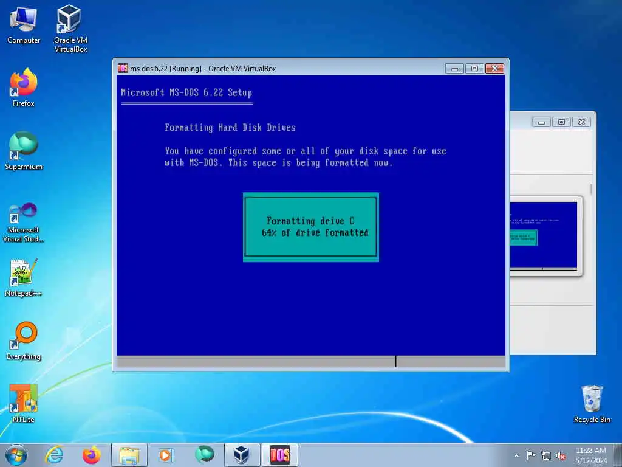Minimize the ms dos 6.22 VirtualBox window
The image size is (622, 467).
click(x=454, y=68)
